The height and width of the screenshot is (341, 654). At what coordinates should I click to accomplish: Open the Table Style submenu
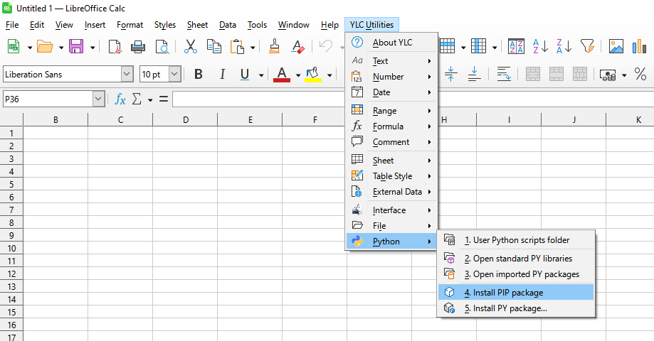(x=392, y=176)
